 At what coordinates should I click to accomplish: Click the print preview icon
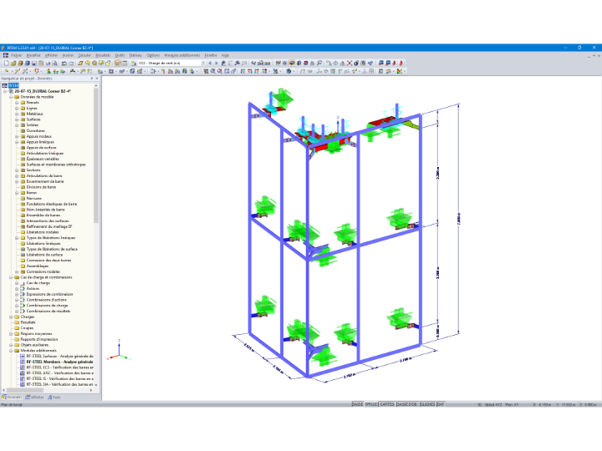click(x=55, y=63)
